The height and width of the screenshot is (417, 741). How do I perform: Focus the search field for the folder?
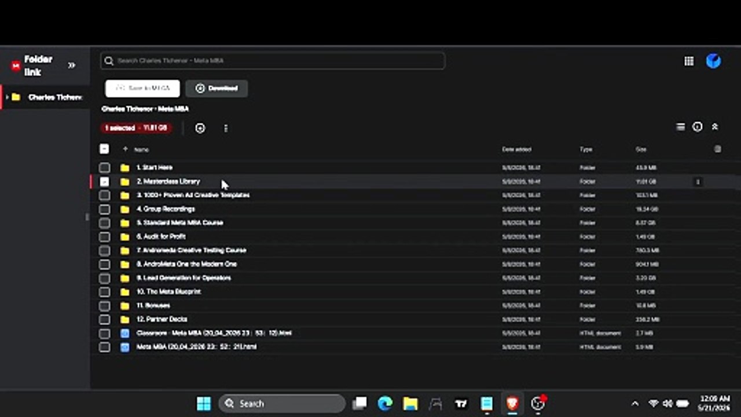[273, 61]
